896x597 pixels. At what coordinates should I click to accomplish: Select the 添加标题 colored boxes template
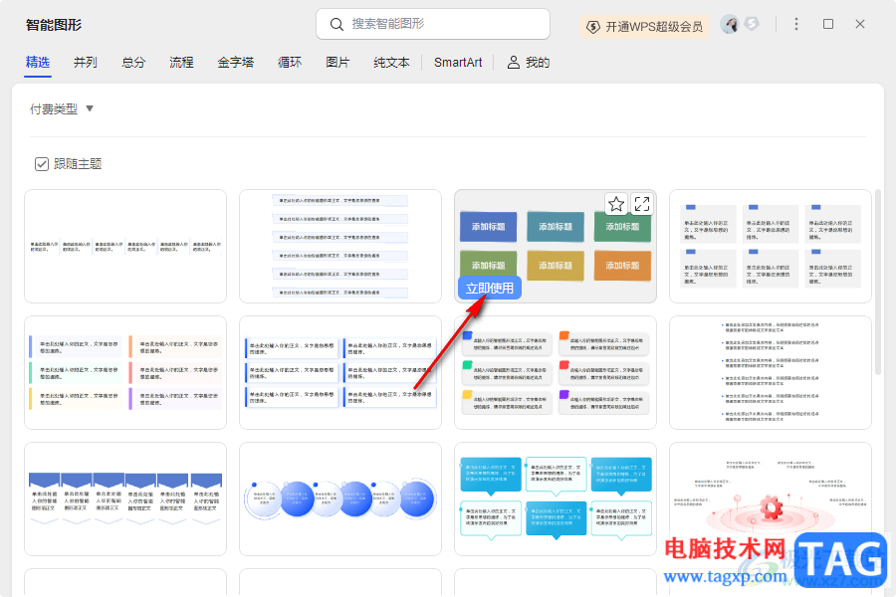[555, 246]
